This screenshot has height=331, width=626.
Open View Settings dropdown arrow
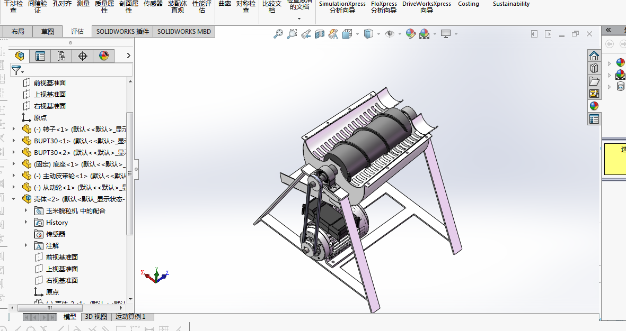[456, 34]
